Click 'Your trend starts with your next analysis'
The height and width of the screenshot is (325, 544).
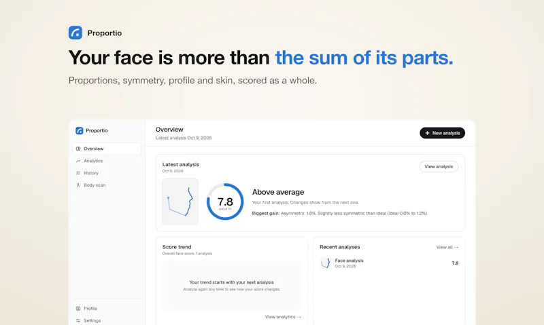[231, 282]
